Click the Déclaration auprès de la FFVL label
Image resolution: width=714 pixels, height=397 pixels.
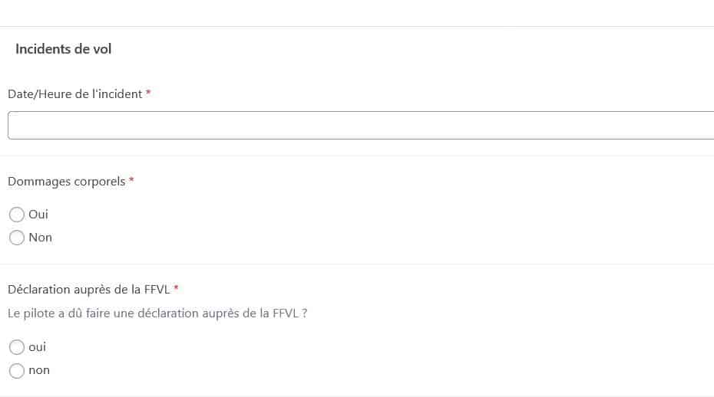(88, 289)
